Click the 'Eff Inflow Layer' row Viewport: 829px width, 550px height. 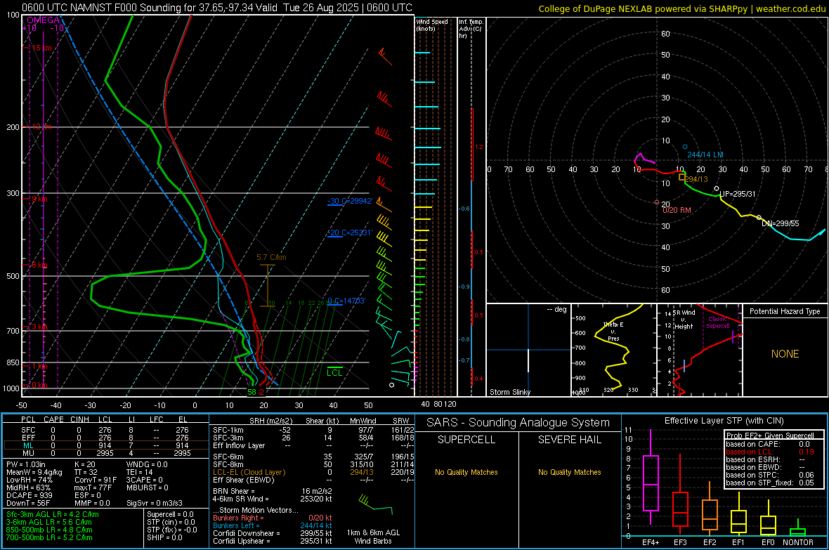point(313,445)
